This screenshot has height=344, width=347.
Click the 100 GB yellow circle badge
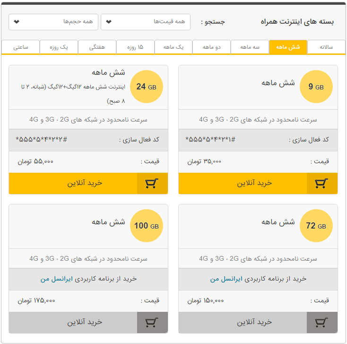pos(147,226)
